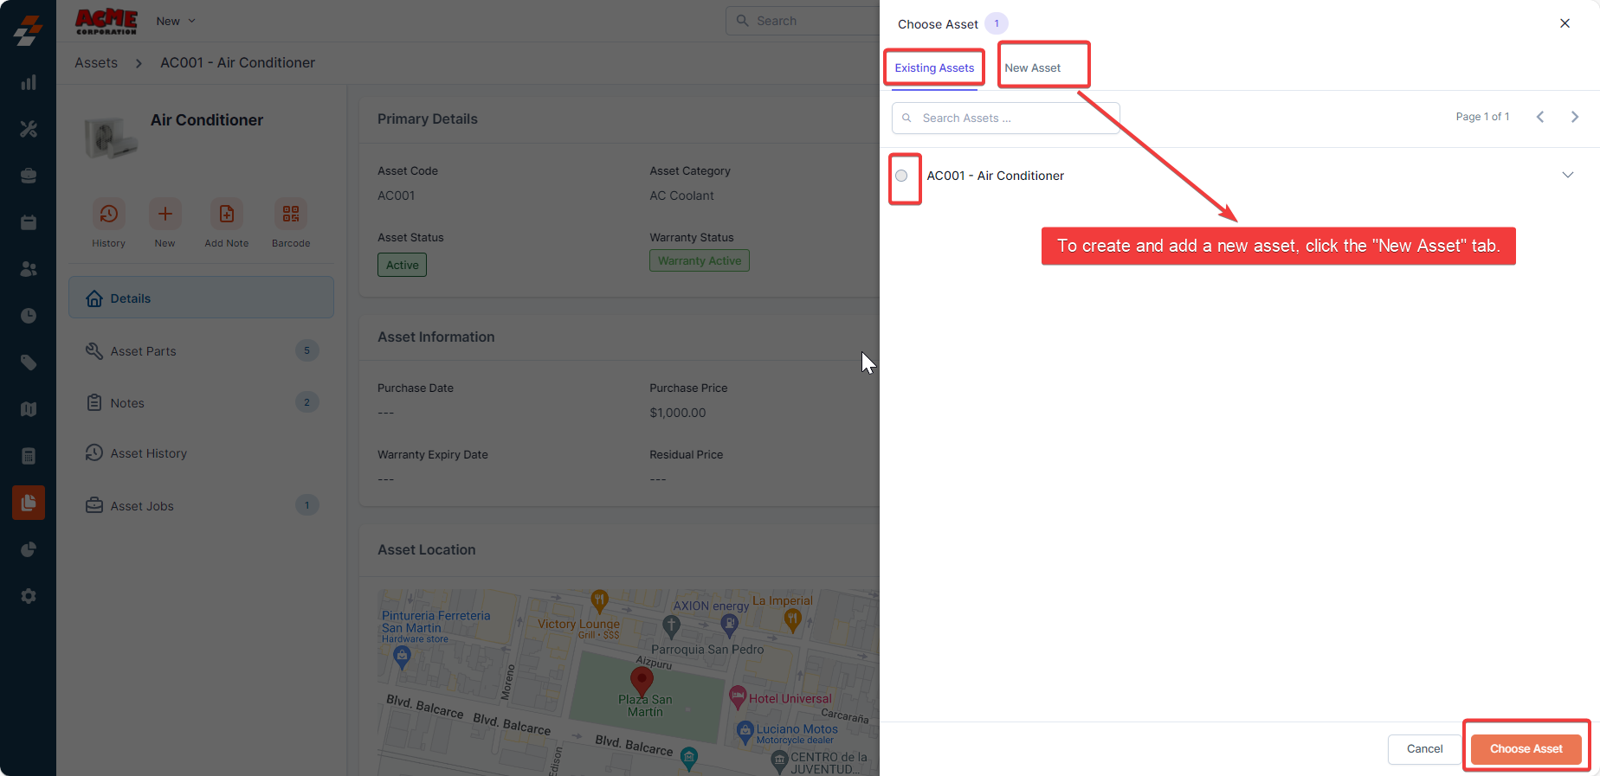Go to the previous page of assets
This screenshot has height=776, width=1600.
1540,117
